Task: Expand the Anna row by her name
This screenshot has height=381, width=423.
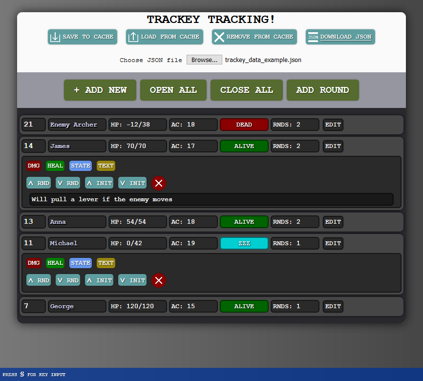Action: tap(77, 222)
